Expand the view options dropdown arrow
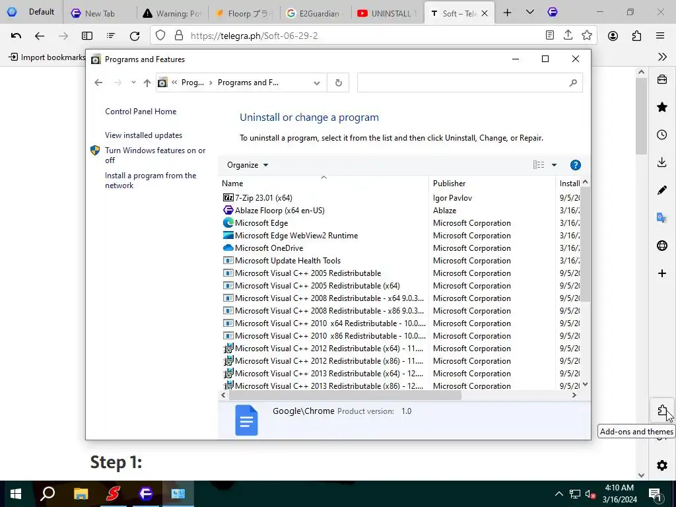676x507 pixels. [554, 165]
